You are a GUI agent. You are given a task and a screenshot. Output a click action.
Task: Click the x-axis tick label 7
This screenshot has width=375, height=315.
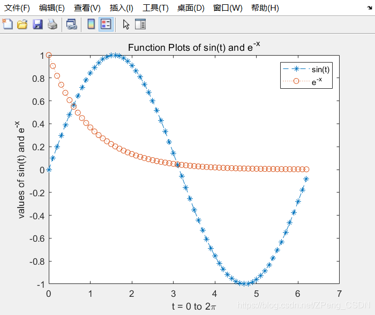click(339, 294)
